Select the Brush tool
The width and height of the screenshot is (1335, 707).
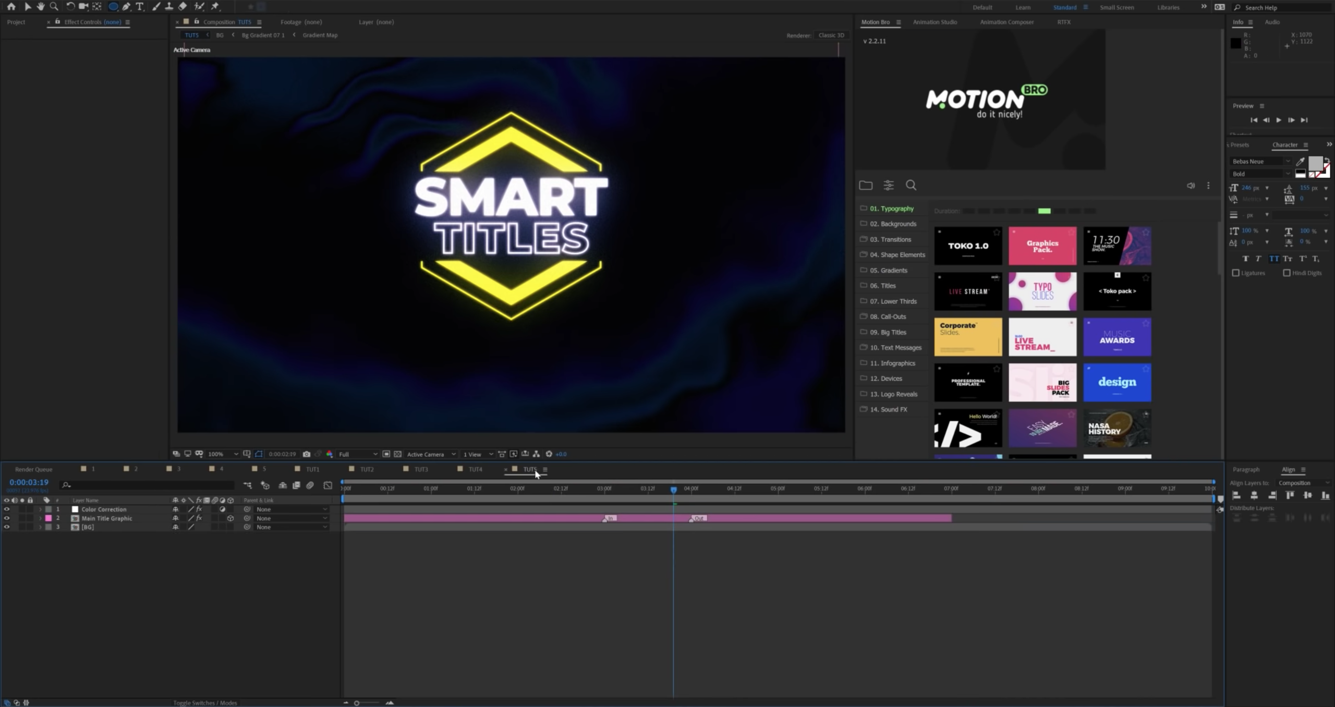[155, 7]
